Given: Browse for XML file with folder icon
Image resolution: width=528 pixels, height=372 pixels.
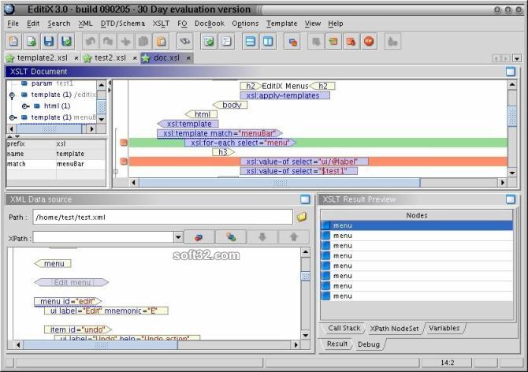Looking at the screenshot, I should pyautogui.click(x=302, y=217).
